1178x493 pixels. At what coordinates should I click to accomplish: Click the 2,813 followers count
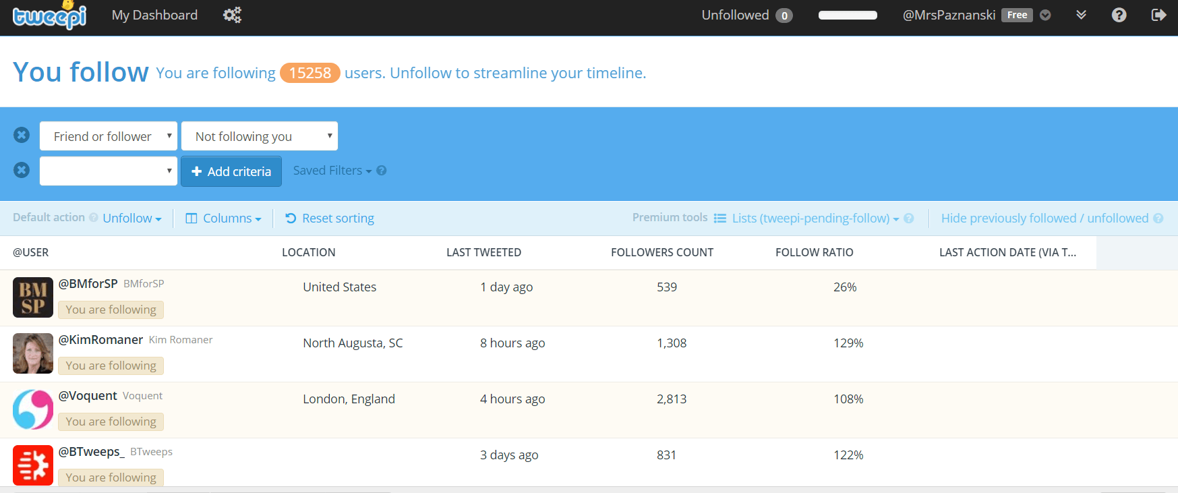click(x=672, y=399)
